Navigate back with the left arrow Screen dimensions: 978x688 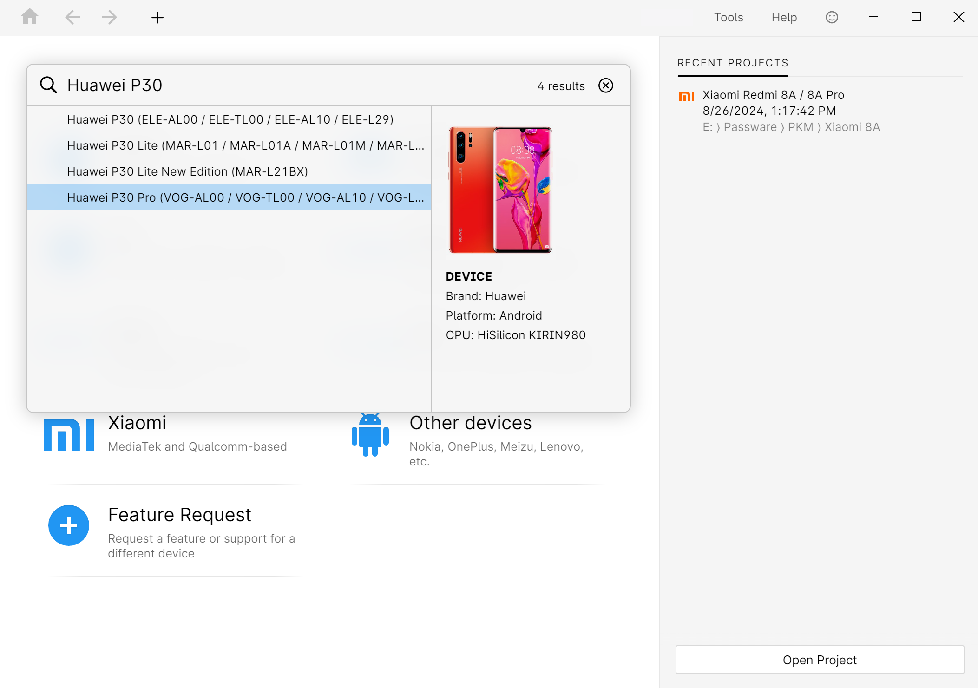[72, 18]
